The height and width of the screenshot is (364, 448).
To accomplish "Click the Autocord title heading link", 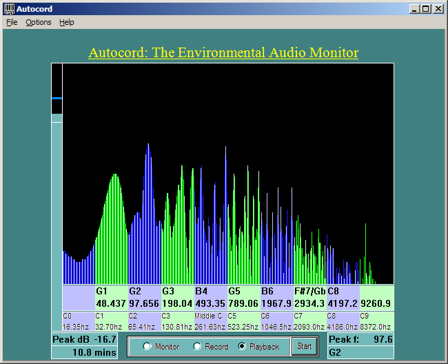I will [x=223, y=52].
